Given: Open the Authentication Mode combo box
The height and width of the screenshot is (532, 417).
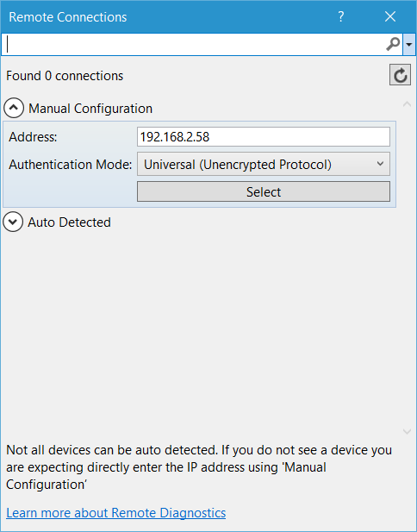Looking at the screenshot, I should click(264, 164).
